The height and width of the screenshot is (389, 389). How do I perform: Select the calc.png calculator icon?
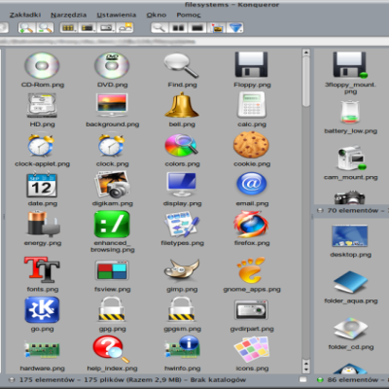click(x=252, y=105)
